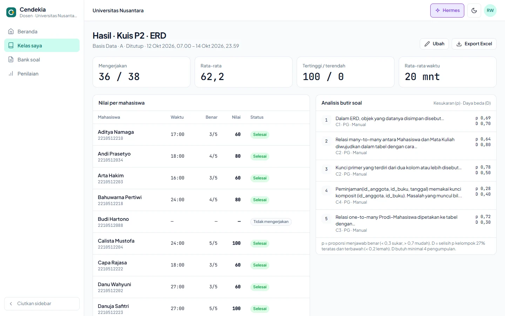
Task: Open the Hermes assistant
Action: tap(447, 11)
